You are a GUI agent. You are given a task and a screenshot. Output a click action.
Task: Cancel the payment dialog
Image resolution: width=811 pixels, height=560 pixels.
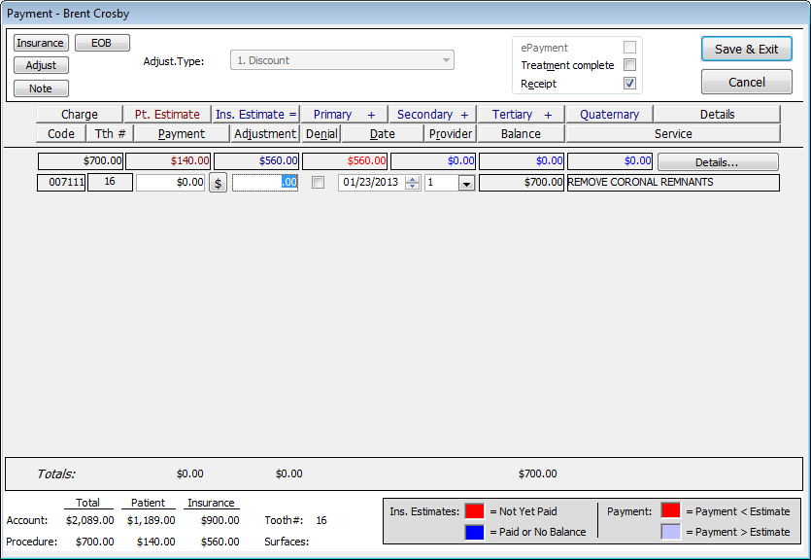point(746,82)
